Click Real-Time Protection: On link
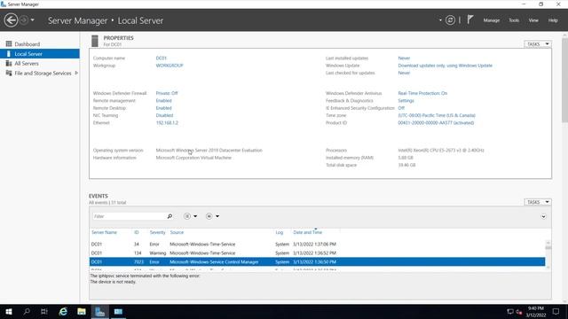Image resolution: width=568 pixels, height=319 pixels. tap(422, 93)
